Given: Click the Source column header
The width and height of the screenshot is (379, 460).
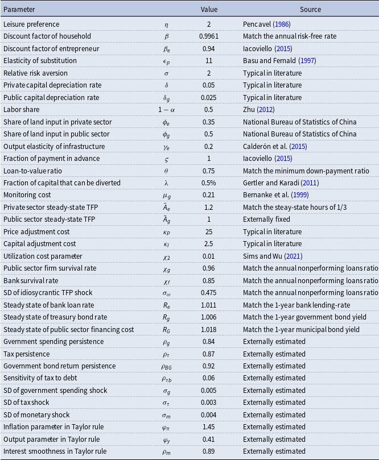Looking at the screenshot, I should point(310,10).
